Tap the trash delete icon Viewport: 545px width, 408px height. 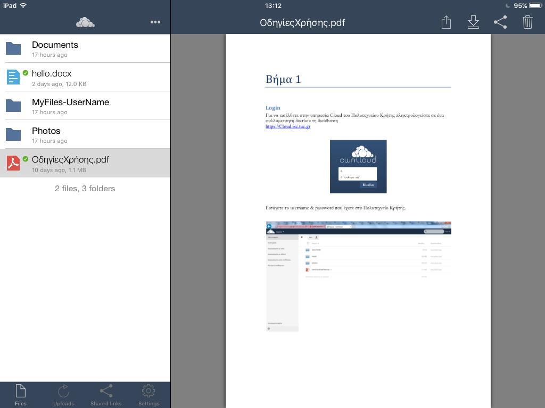pos(527,22)
